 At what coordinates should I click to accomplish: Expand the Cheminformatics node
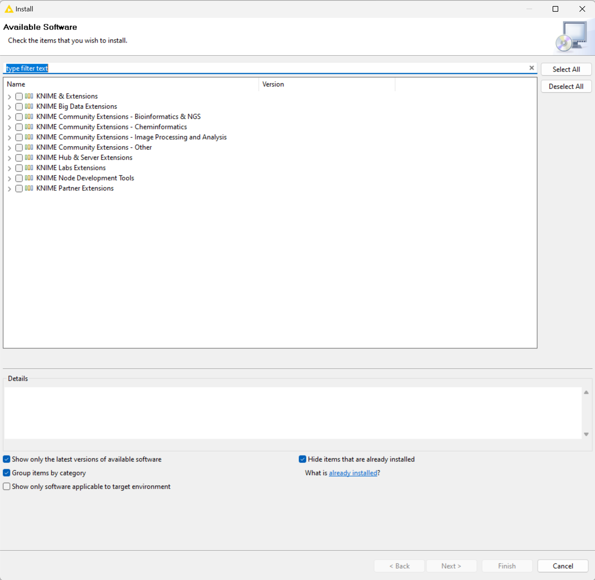tap(9, 128)
